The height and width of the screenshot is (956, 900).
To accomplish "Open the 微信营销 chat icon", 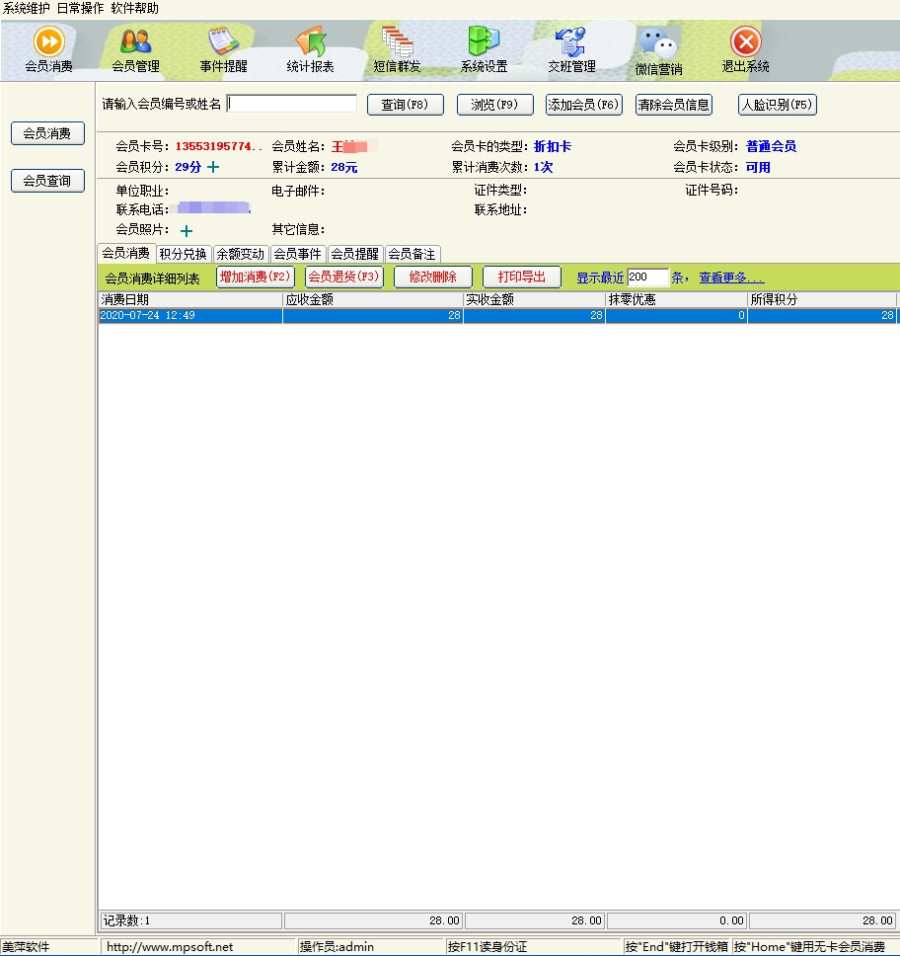I will point(658,44).
